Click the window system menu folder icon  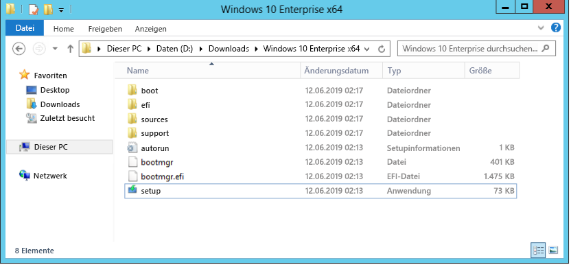(10, 9)
